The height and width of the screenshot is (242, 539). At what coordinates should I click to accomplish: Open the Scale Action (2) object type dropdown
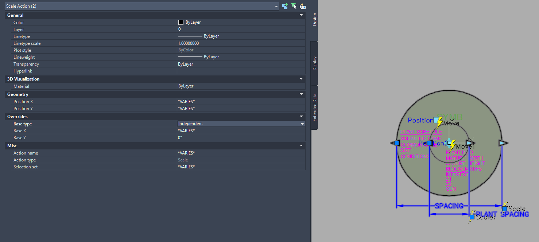(142, 6)
